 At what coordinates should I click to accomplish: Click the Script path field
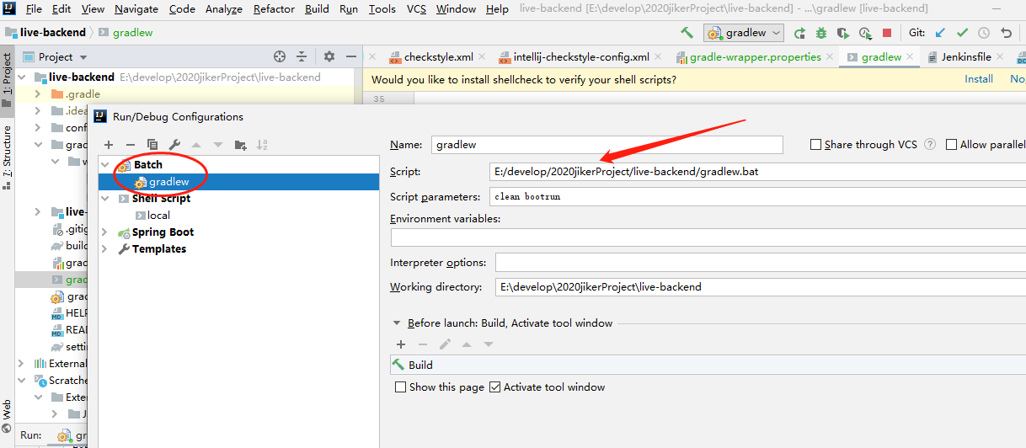pos(757,171)
